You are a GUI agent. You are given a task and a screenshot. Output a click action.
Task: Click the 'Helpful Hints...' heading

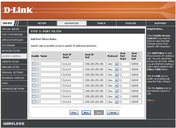tap(155, 29)
